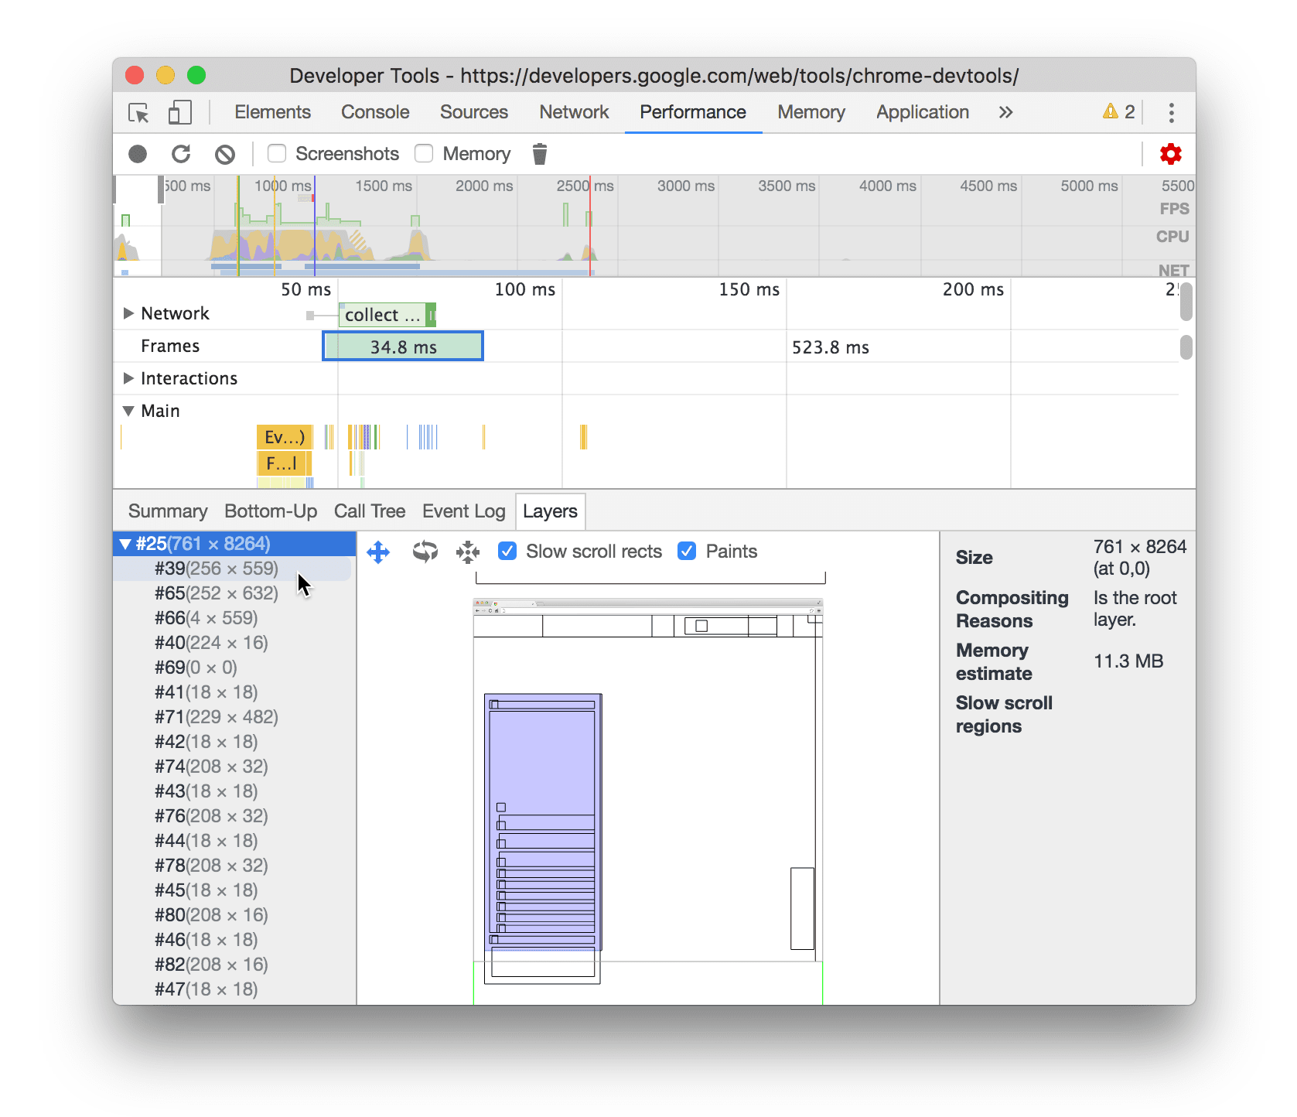Image resolution: width=1297 pixels, height=1117 pixels.
Task: Switch to the Memory panel tab
Action: click(x=811, y=112)
